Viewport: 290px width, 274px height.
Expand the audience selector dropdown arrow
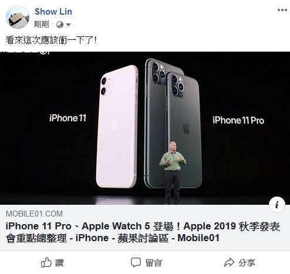(x=68, y=25)
